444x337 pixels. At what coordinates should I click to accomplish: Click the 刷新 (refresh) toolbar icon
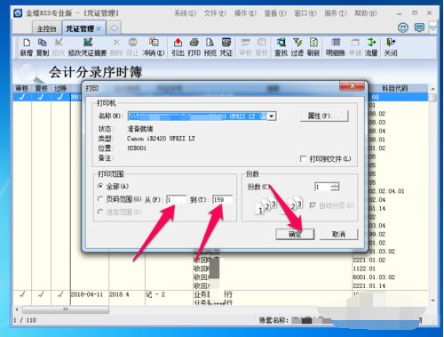313,47
